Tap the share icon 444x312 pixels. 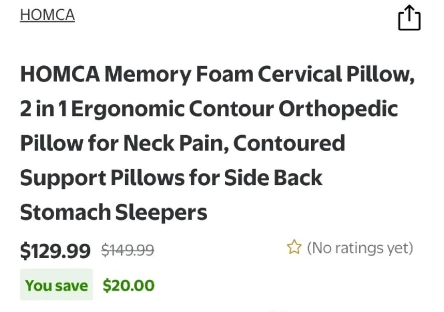(x=409, y=18)
